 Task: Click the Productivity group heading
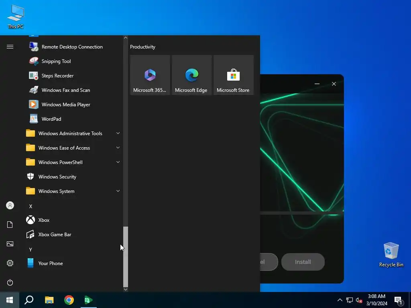tap(142, 47)
